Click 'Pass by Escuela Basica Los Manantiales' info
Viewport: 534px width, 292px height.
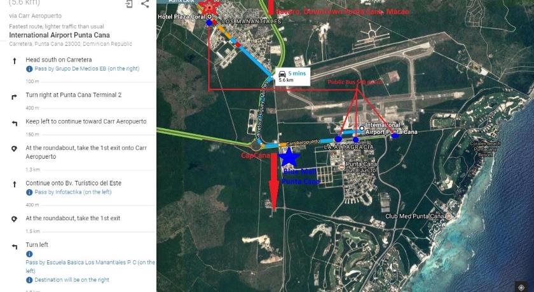click(x=90, y=267)
